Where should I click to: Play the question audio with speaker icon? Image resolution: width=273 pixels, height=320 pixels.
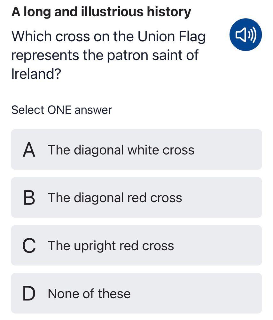pos(246,35)
